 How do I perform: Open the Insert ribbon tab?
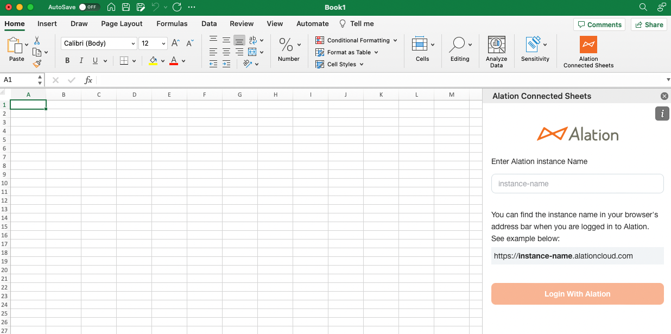pyautogui.click(x=47, y=23)
